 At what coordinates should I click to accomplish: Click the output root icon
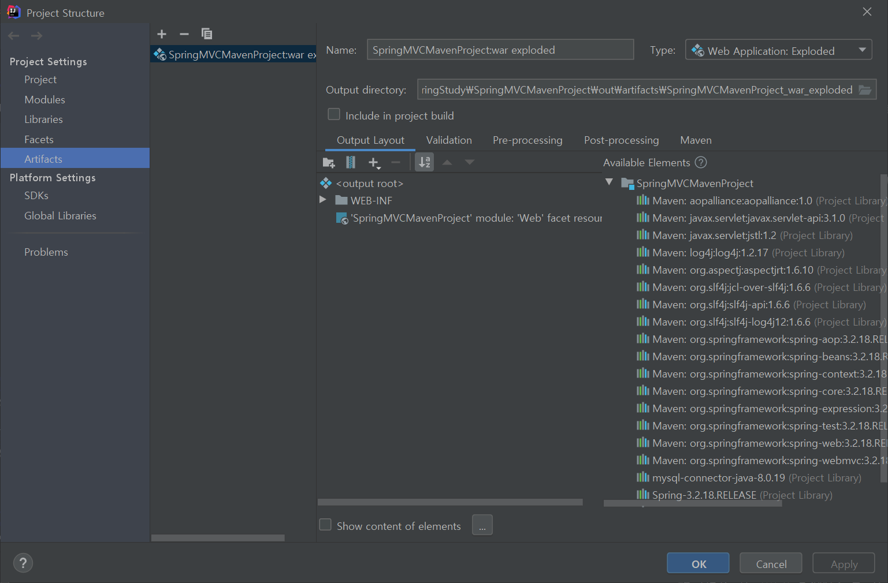click(326, 183)
